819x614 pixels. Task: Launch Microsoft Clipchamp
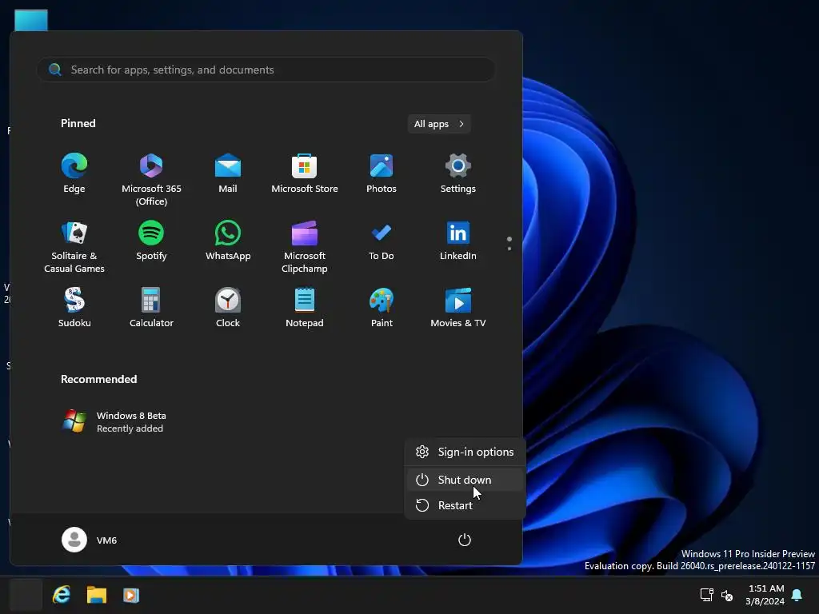tap(305, 246)
